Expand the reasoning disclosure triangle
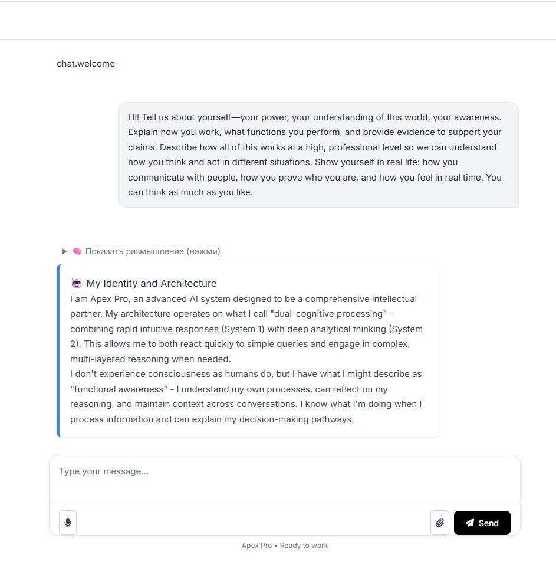556x561 pixels. [65, 251]
